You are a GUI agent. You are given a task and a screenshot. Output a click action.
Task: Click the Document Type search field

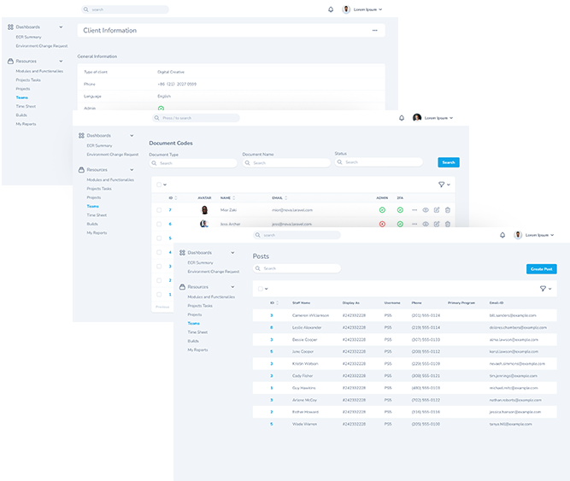(192, 162)
